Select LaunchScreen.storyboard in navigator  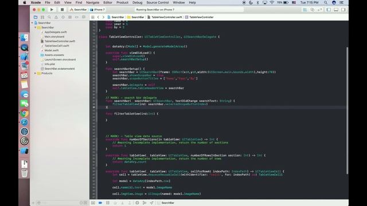tap(60, 60)
